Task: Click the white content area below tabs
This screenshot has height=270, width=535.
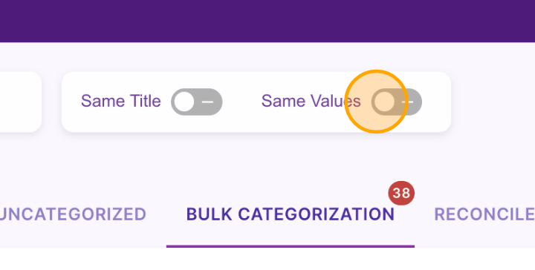Action: click(x=267, y=259)
